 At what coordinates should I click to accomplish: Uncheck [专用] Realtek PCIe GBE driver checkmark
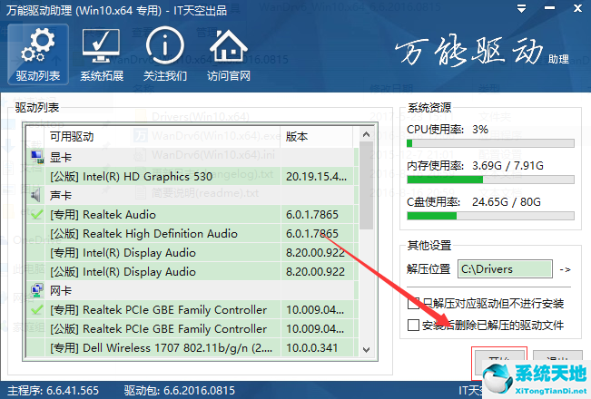[x=37, y=310]
